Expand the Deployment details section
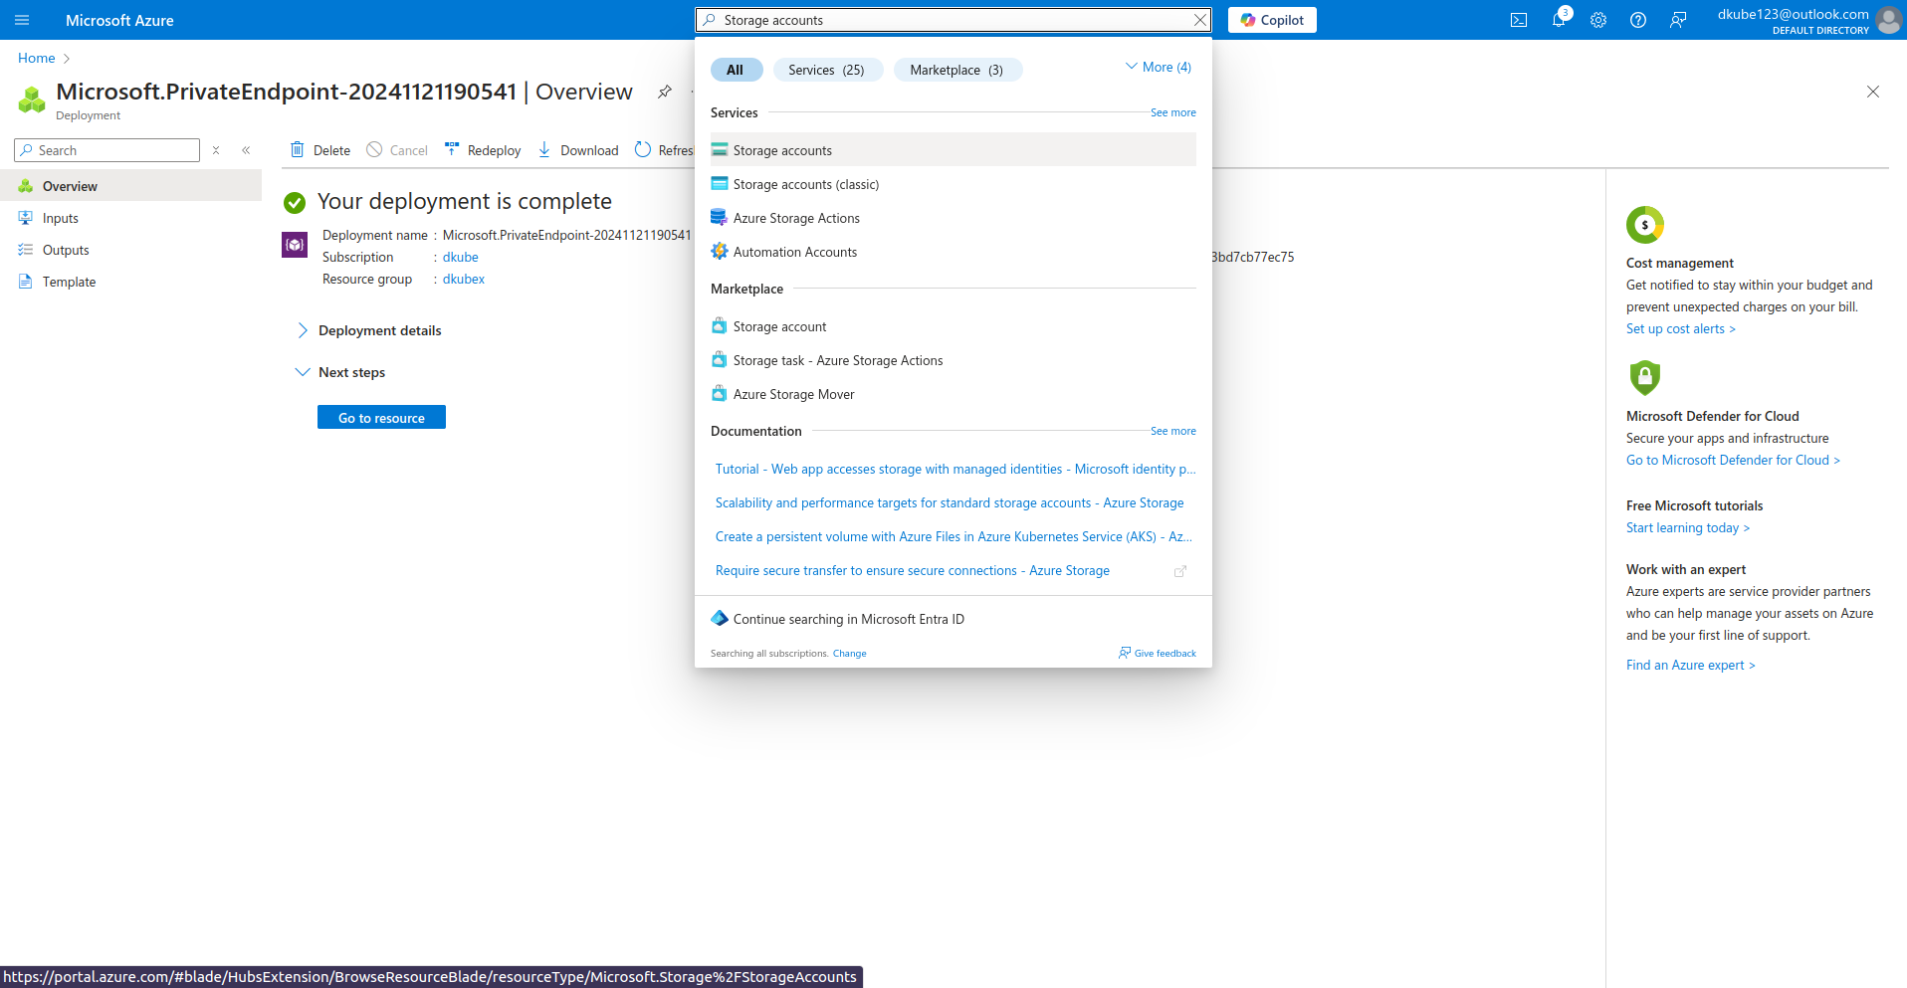 (x=303, y=330)
